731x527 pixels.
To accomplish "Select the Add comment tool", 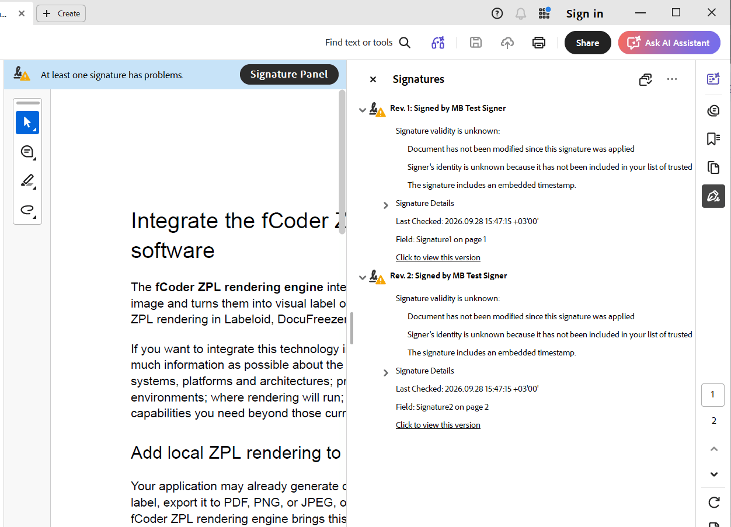I will pos(27,152).
